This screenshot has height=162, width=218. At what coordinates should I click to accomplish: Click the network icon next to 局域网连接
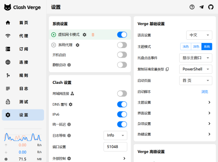(72, 93)
